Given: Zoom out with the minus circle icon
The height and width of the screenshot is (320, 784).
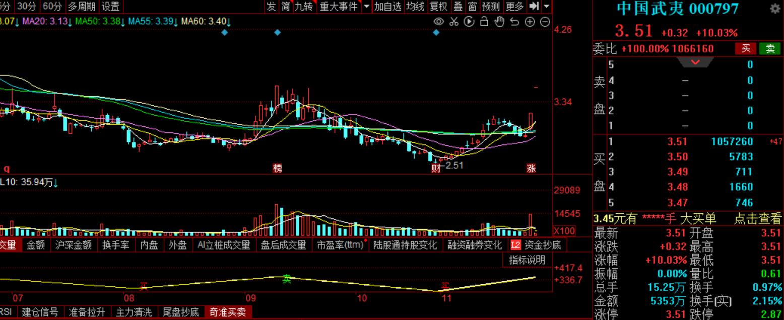Looking at the screenshot, I should point(545,22).
